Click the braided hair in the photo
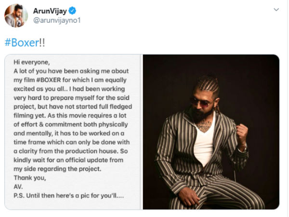Screen dimensions: 289x217 (208, 85)
